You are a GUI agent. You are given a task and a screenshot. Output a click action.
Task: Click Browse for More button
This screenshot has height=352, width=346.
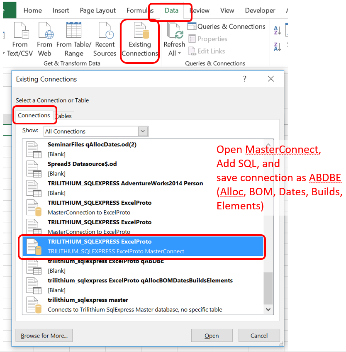(x=44, y=335)
